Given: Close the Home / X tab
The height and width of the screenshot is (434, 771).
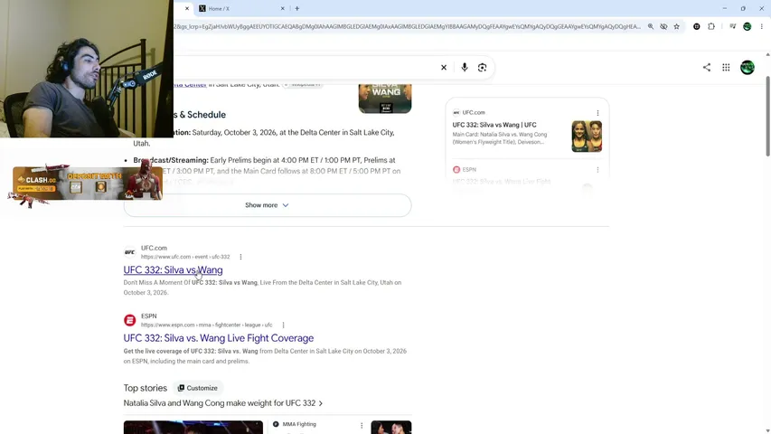Looking at the screenshot, I should [283, 8].
